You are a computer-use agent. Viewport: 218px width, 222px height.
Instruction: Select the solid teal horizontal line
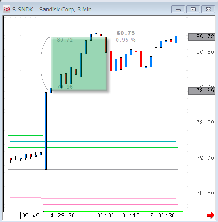93,141
